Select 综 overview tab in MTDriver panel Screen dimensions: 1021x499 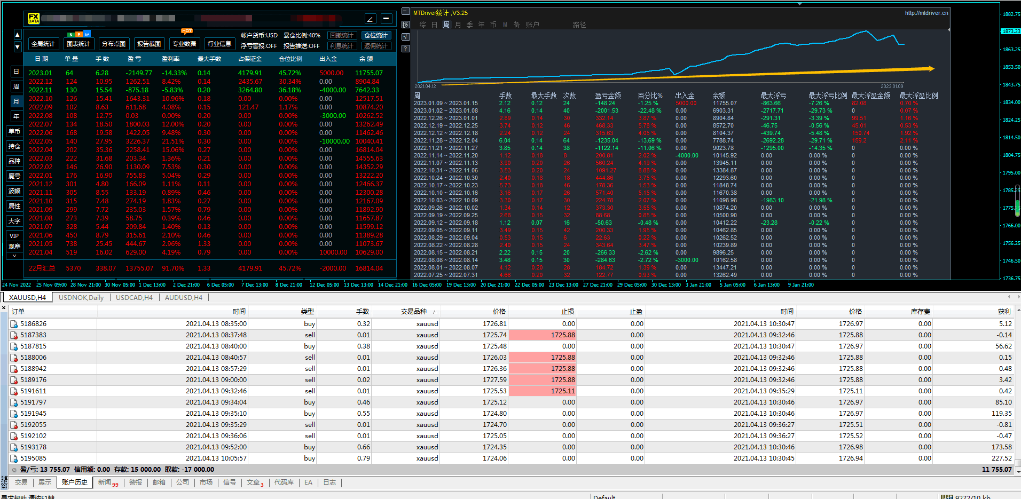423,25
